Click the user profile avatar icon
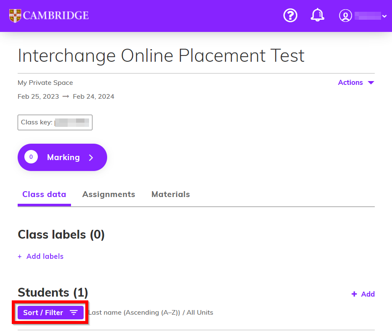Image resolution: width=392 pixels, height=334 pixels. tap(345, 16)
